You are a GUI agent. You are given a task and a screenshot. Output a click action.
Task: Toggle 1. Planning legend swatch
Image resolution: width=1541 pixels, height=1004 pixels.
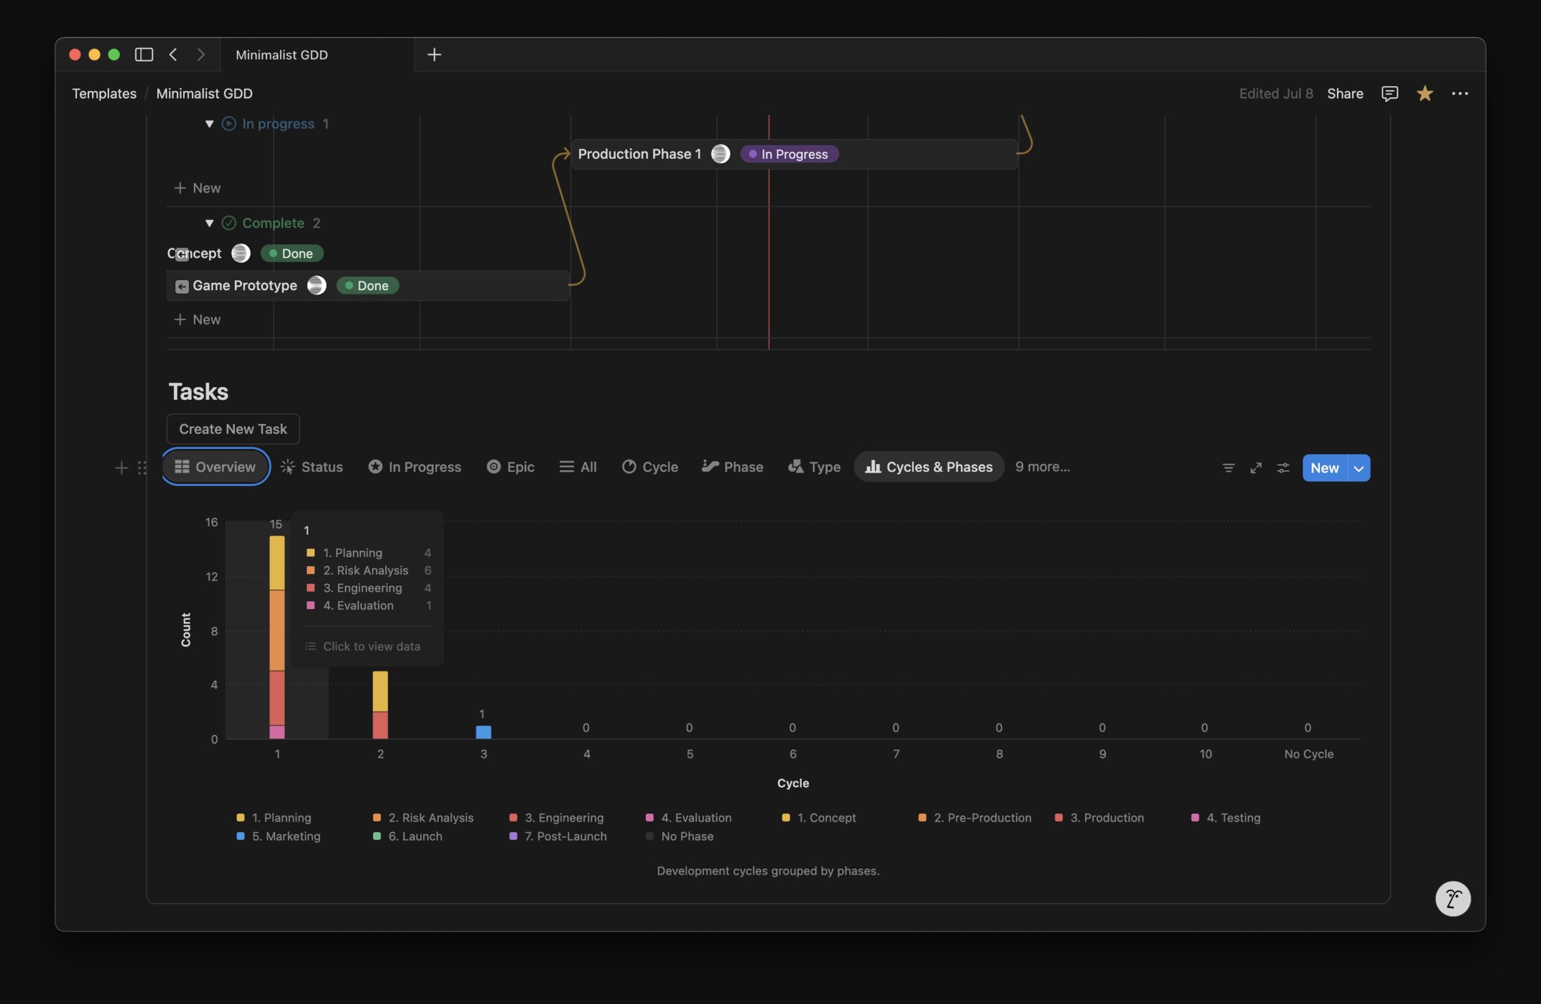(x=240, y=817)
